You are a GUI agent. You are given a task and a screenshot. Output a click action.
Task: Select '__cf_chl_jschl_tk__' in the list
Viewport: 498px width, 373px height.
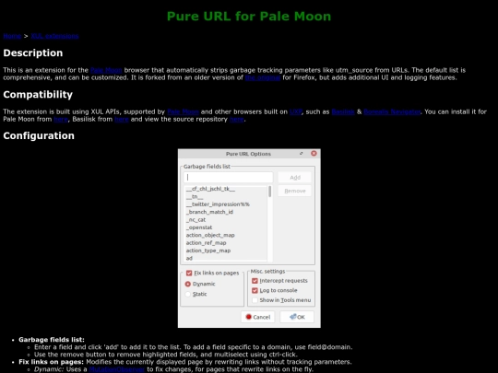(x=226, y=189)
